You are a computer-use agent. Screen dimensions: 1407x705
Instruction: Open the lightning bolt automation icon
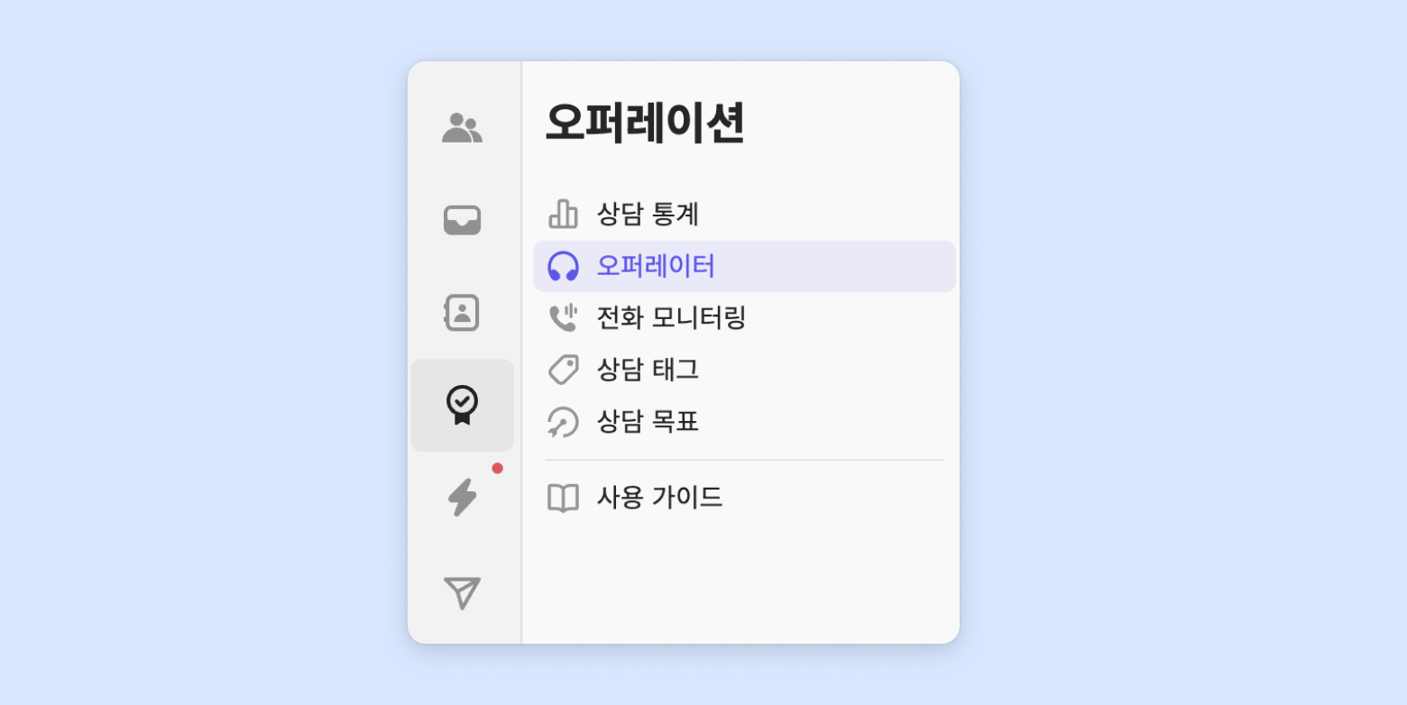pos(462,497)
